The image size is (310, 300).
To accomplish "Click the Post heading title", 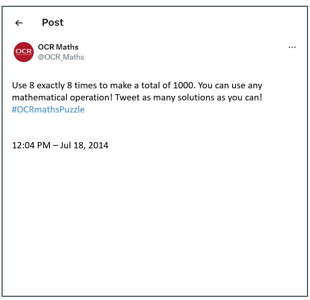I will click(x=52, y=22).
